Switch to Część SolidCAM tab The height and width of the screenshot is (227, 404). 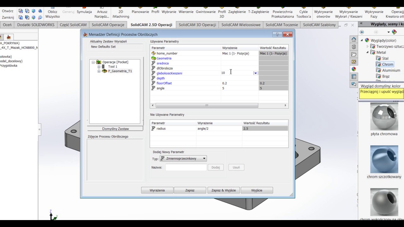(73, 25)
